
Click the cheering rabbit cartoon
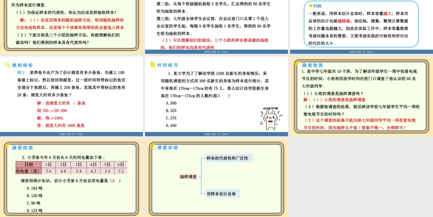point(270,119)
